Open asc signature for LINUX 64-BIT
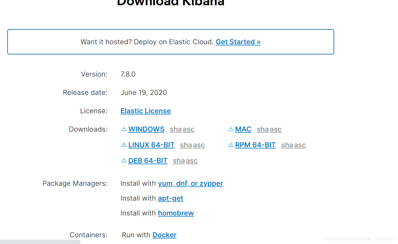Screen dimensions: 398x244 [x=199, y=145]
